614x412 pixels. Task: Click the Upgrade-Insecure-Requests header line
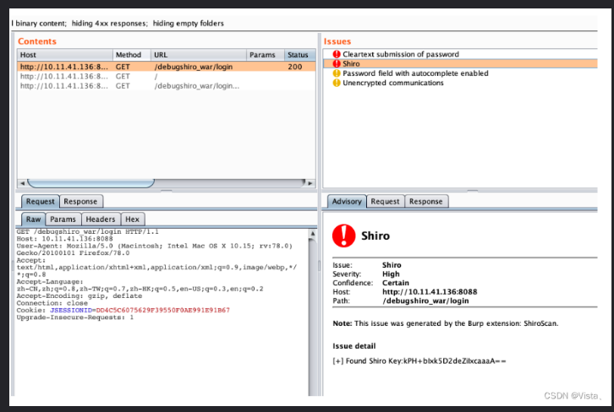point(74,317)
